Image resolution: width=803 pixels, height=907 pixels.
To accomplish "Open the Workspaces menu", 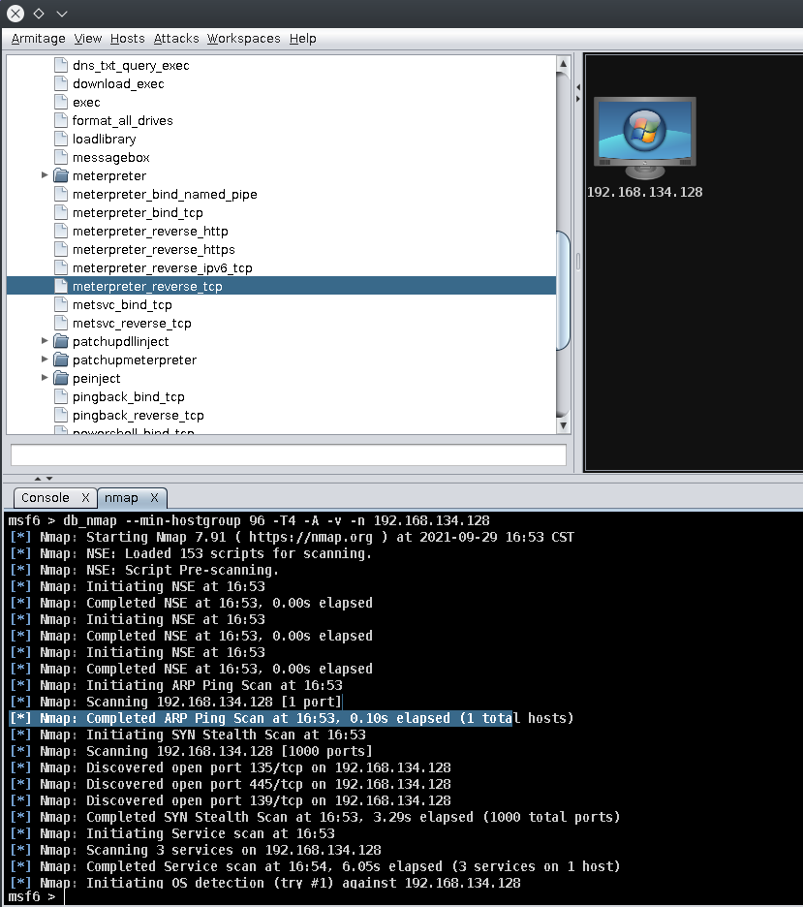I will point(243,39).
